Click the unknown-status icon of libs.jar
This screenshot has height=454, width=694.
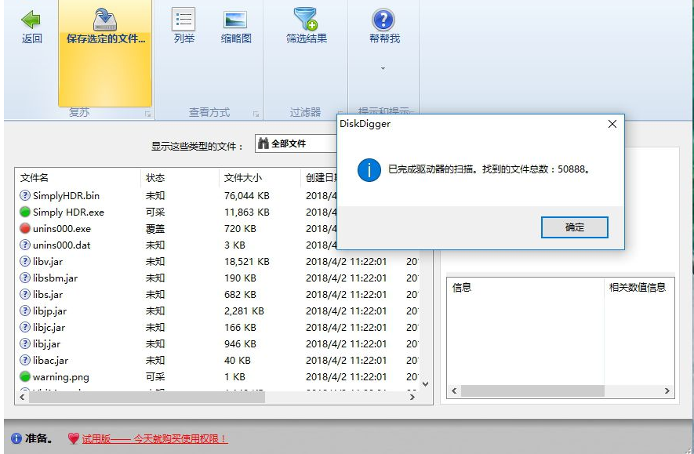click(x=25, y=294)
